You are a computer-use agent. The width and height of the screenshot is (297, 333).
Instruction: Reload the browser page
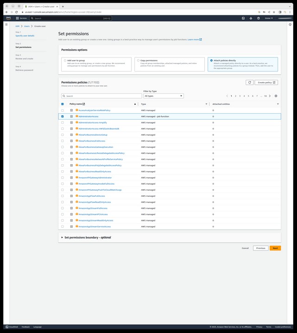[x=16, y=12]
